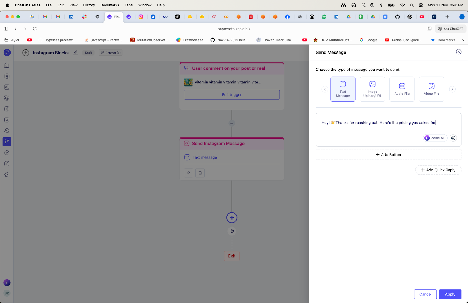Apply the Send Message settings
This screenshot has width=468, height=303.
click(x=450, y=294)
